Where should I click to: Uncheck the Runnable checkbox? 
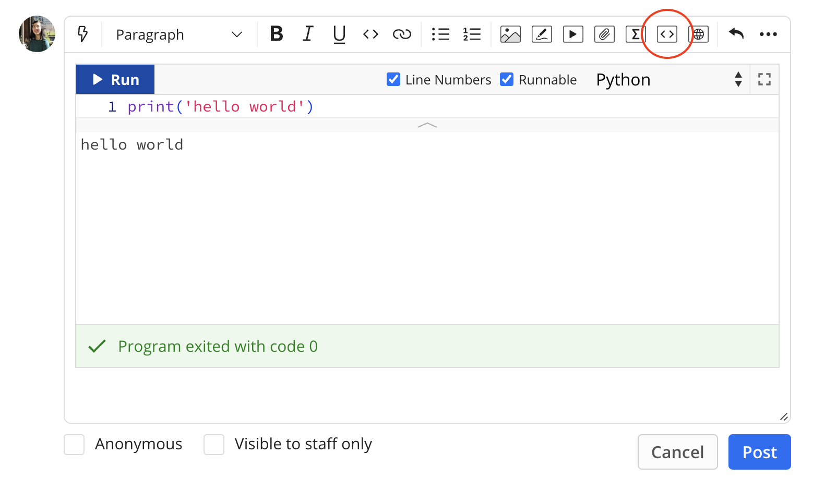click(x=507, y=79)
